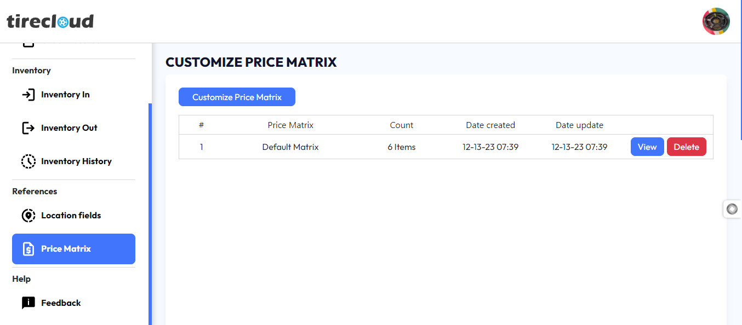This screenshot has height=325, width=742.
Task: Click the Default Matrix name cell
Action: pos(290,147)
